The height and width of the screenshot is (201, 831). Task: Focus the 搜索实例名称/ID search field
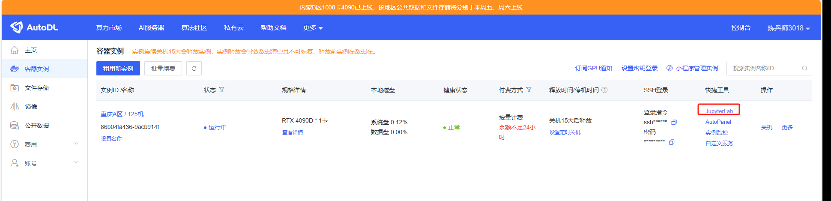[x=769, y=69]
